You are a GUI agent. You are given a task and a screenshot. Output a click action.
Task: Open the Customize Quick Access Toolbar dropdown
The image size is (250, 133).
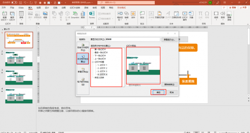point(65,3)
